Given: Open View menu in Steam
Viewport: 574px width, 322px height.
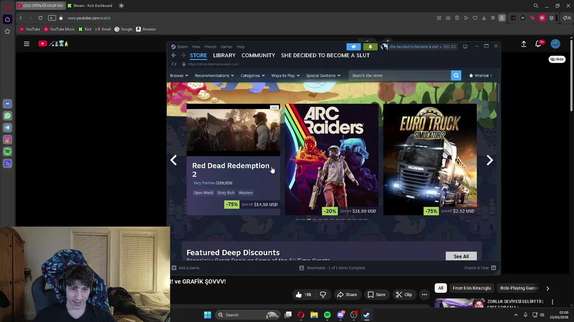Looking at the screenshot, I should (196, 47).
